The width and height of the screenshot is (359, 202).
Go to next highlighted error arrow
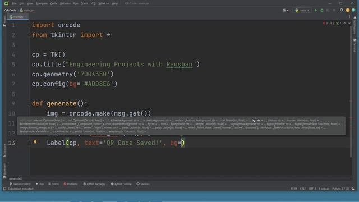[349, 23]
